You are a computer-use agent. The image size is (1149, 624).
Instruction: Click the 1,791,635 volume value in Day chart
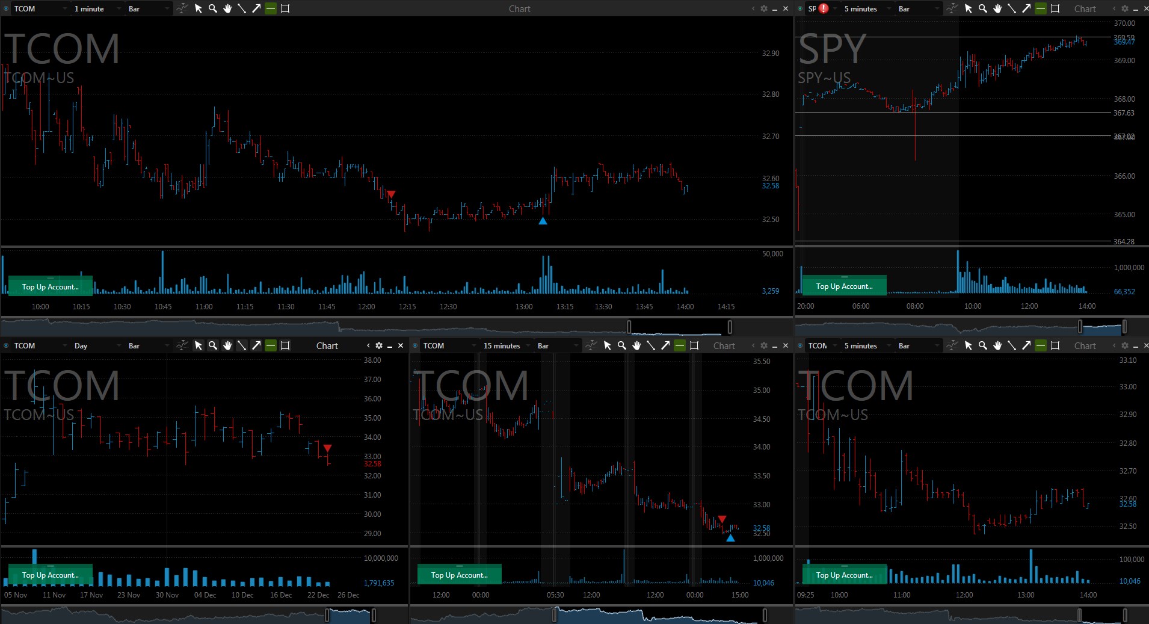379,582
